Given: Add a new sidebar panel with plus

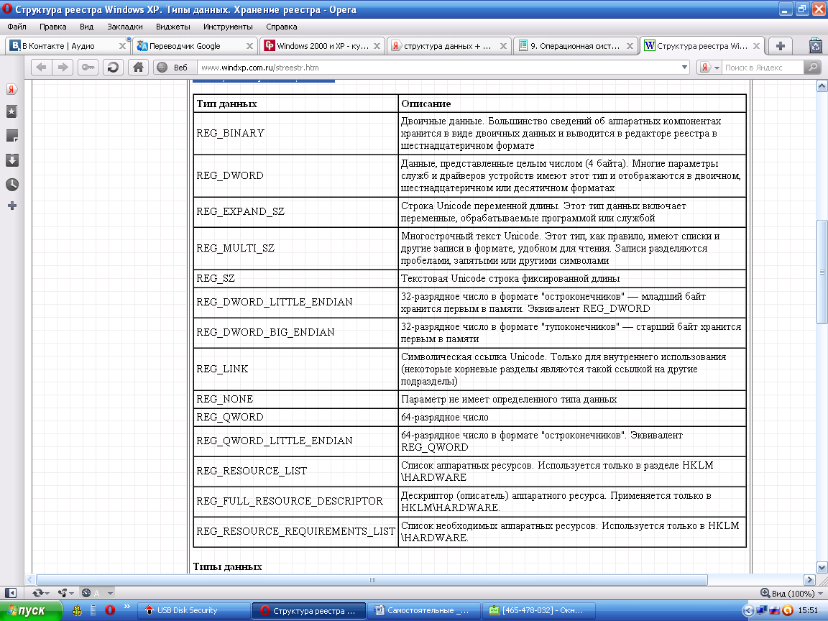Looking at the screenshot, I should point(11,206).
